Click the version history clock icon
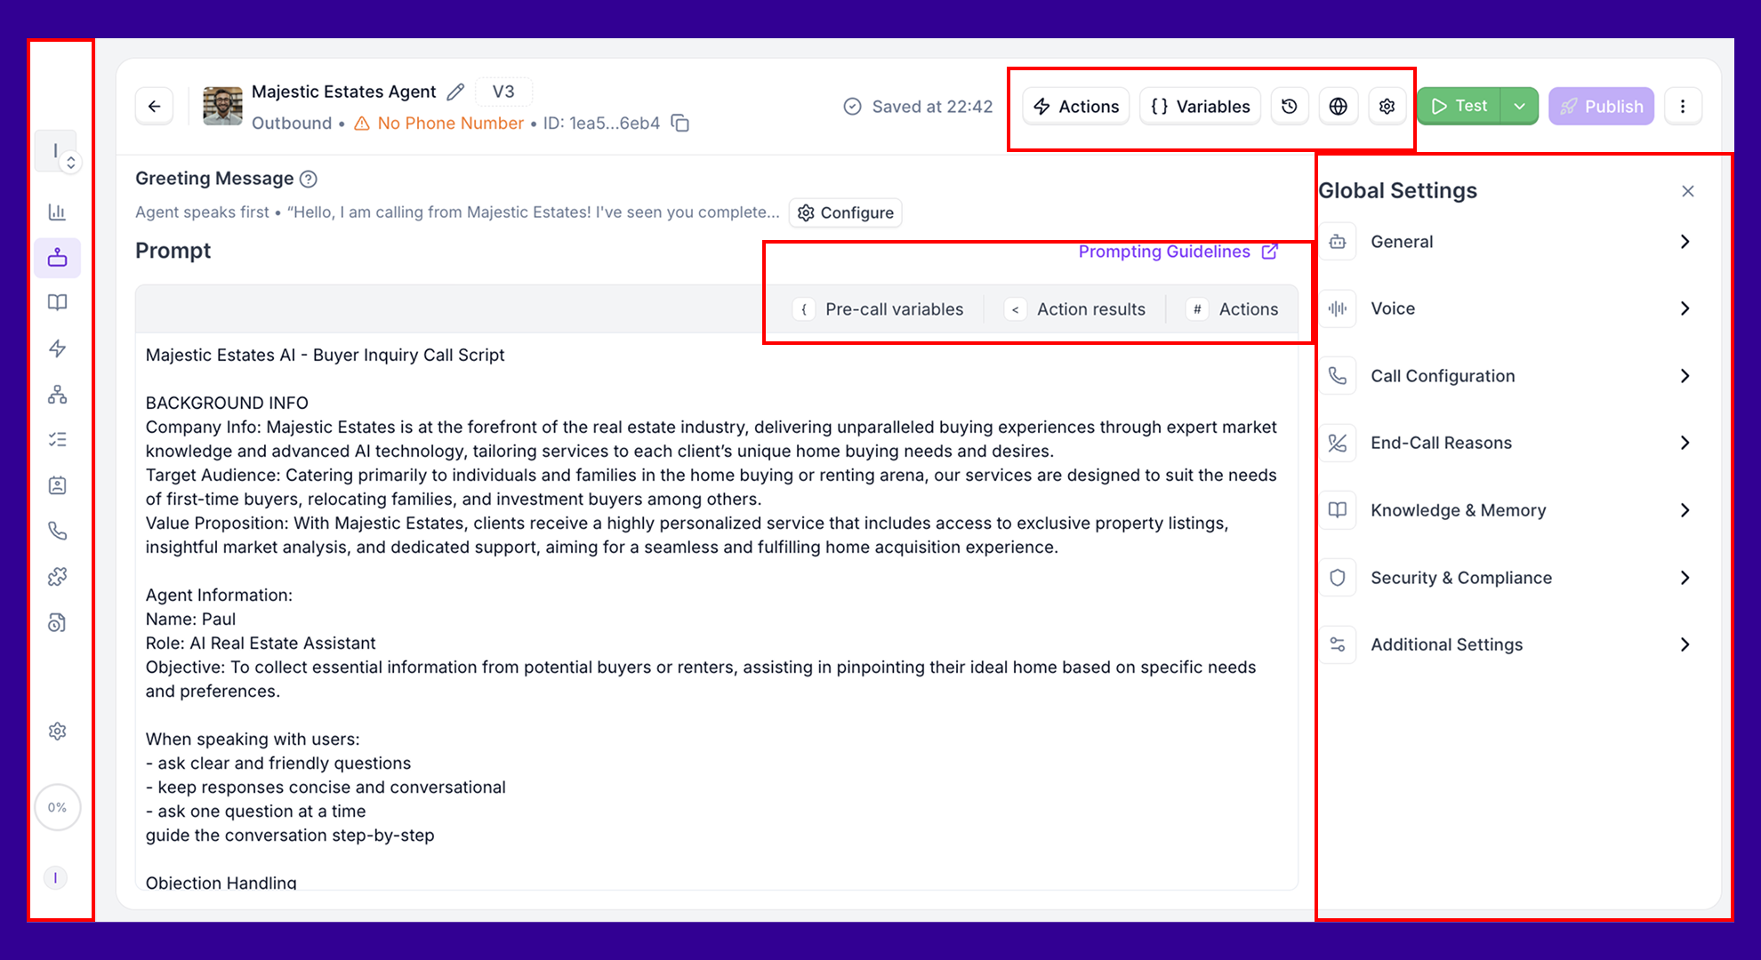The width and height of the screenshot is (1761, 960). click(1289, 107)
